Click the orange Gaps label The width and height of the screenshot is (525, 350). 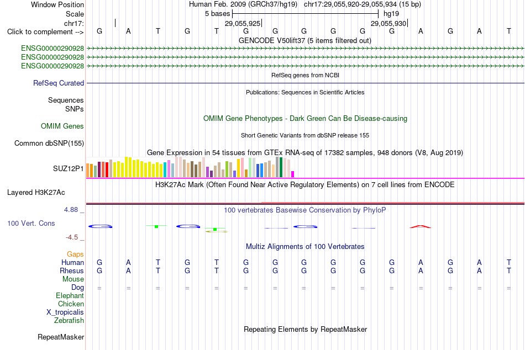[75, 254]
